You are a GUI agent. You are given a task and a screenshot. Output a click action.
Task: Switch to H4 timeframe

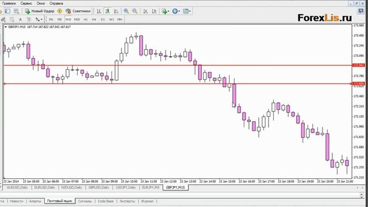[x=94, y=20]
